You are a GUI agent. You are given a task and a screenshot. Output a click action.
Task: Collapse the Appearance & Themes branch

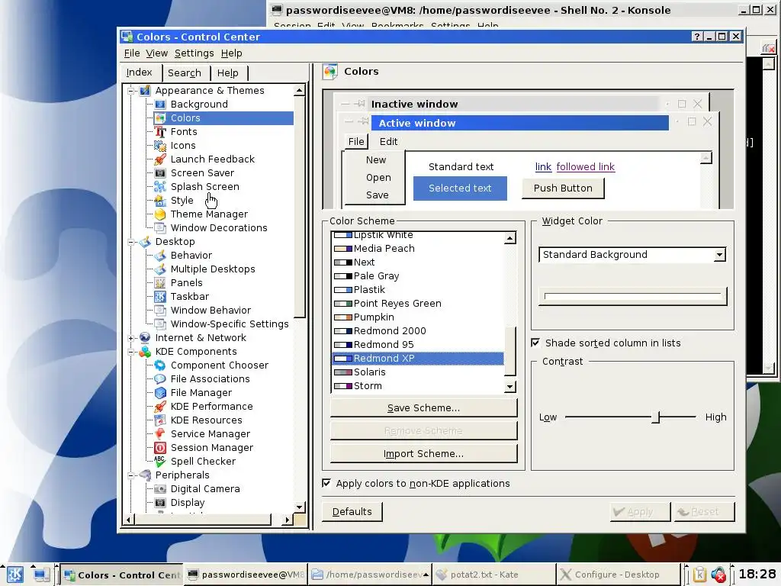[131, 91]
